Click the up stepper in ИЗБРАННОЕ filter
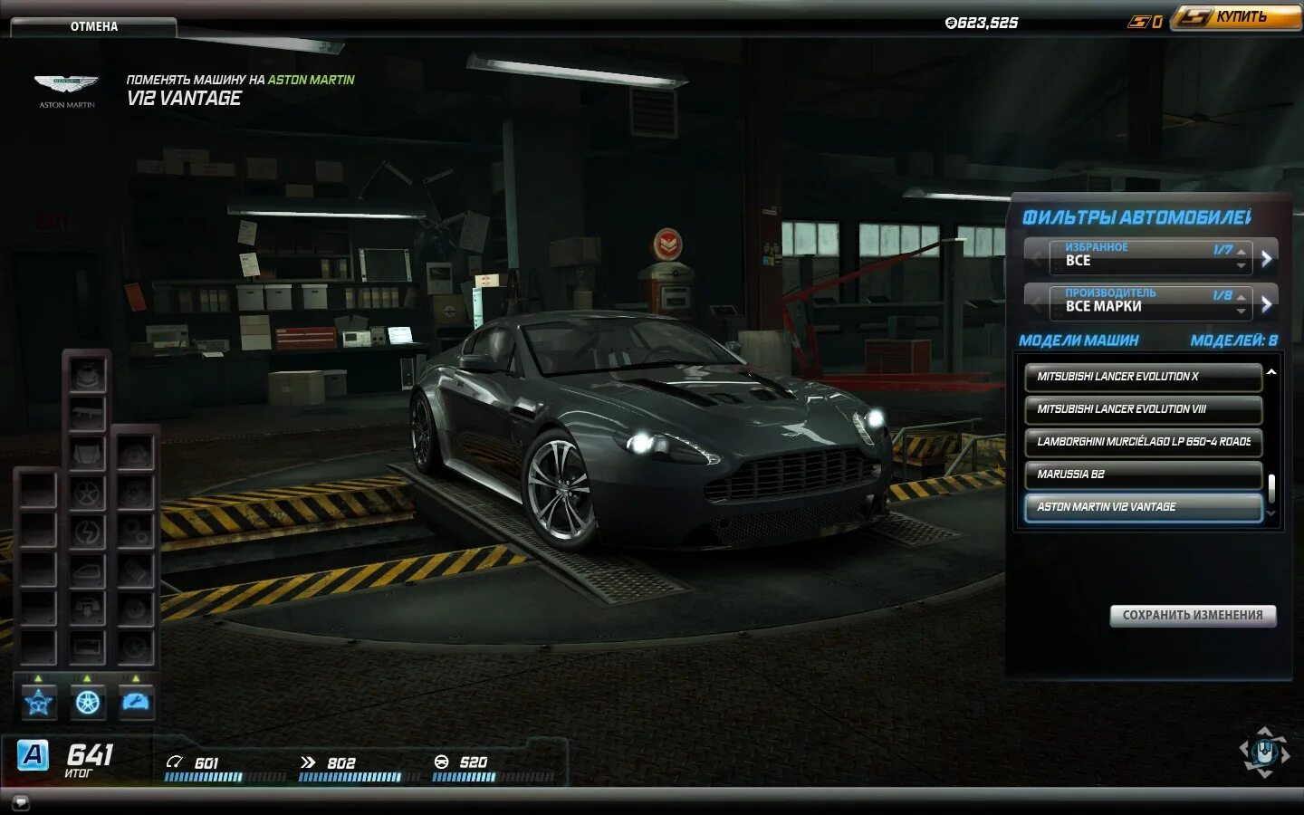Image resolution: width=1304 pixels, height=815 pixels. click(x=1242, y=251)
